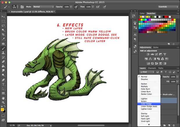Viewport: 180px width, 127px height.
Task: Choose Color Dodge from the blend mode list
Action: pyautogui.click(x=146, y=104)
